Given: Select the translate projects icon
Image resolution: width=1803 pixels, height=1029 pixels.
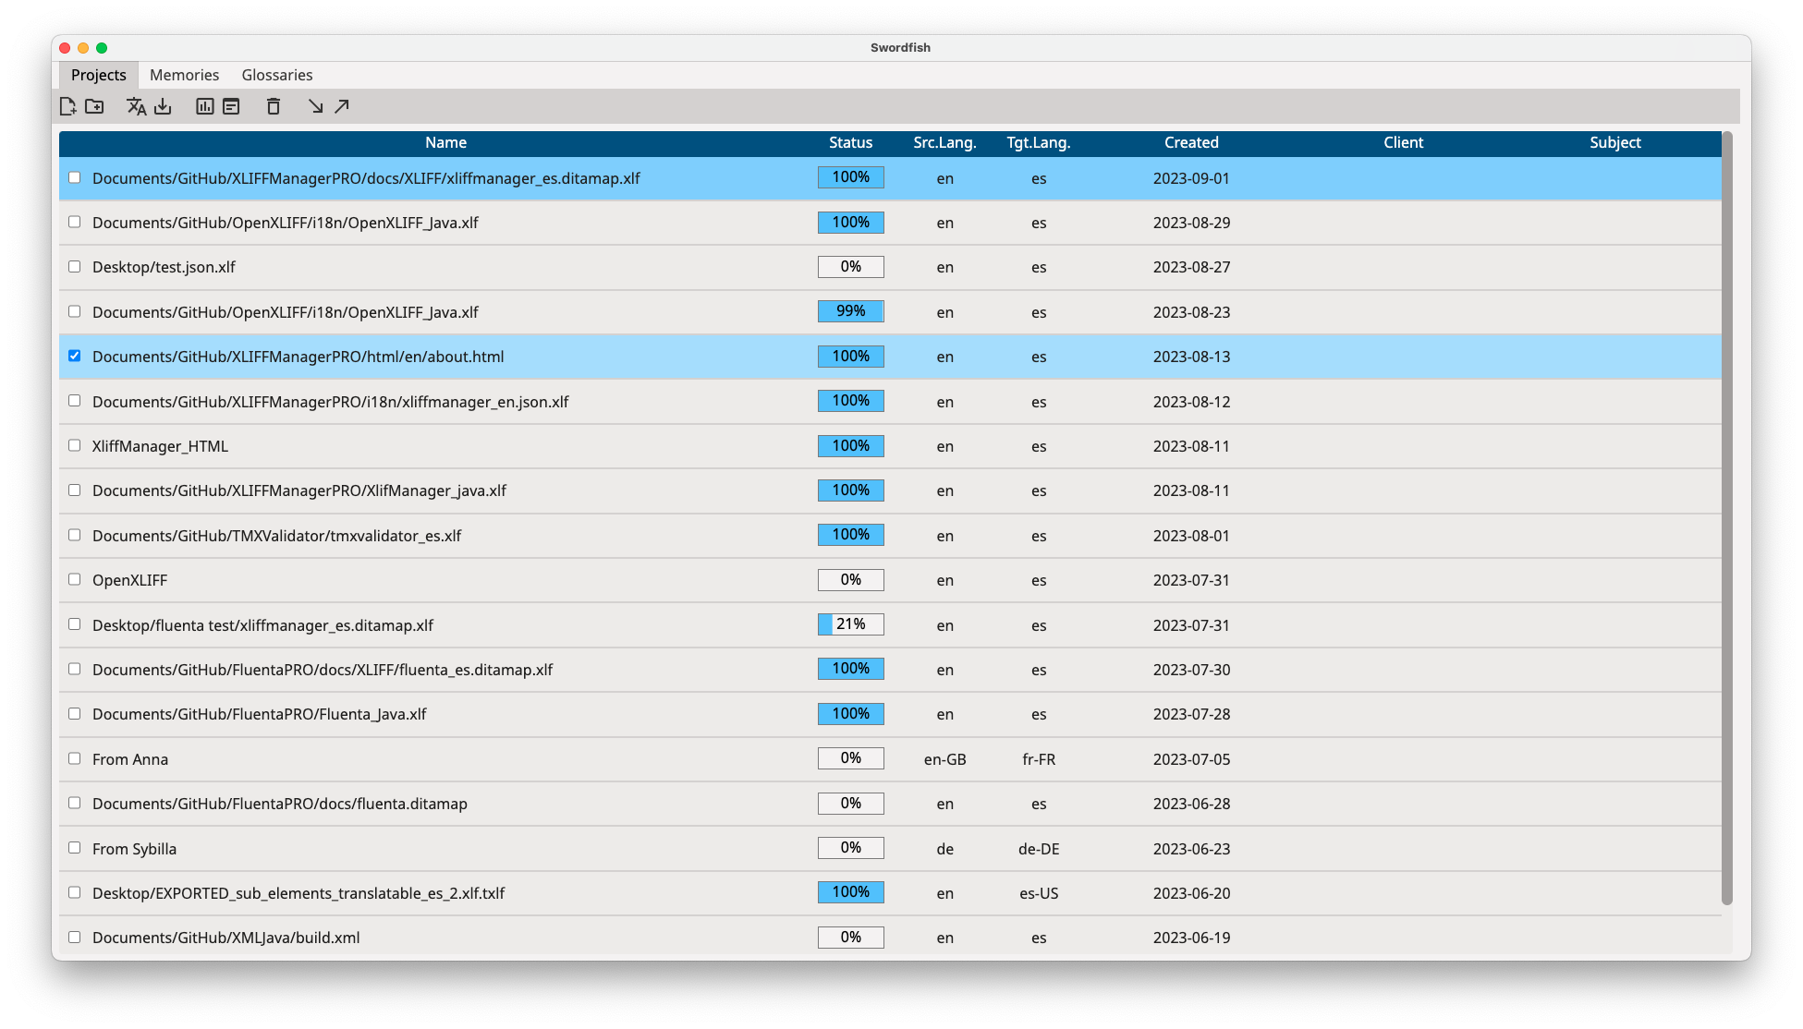Looking at the screenshot, I should tap(136, 106).
